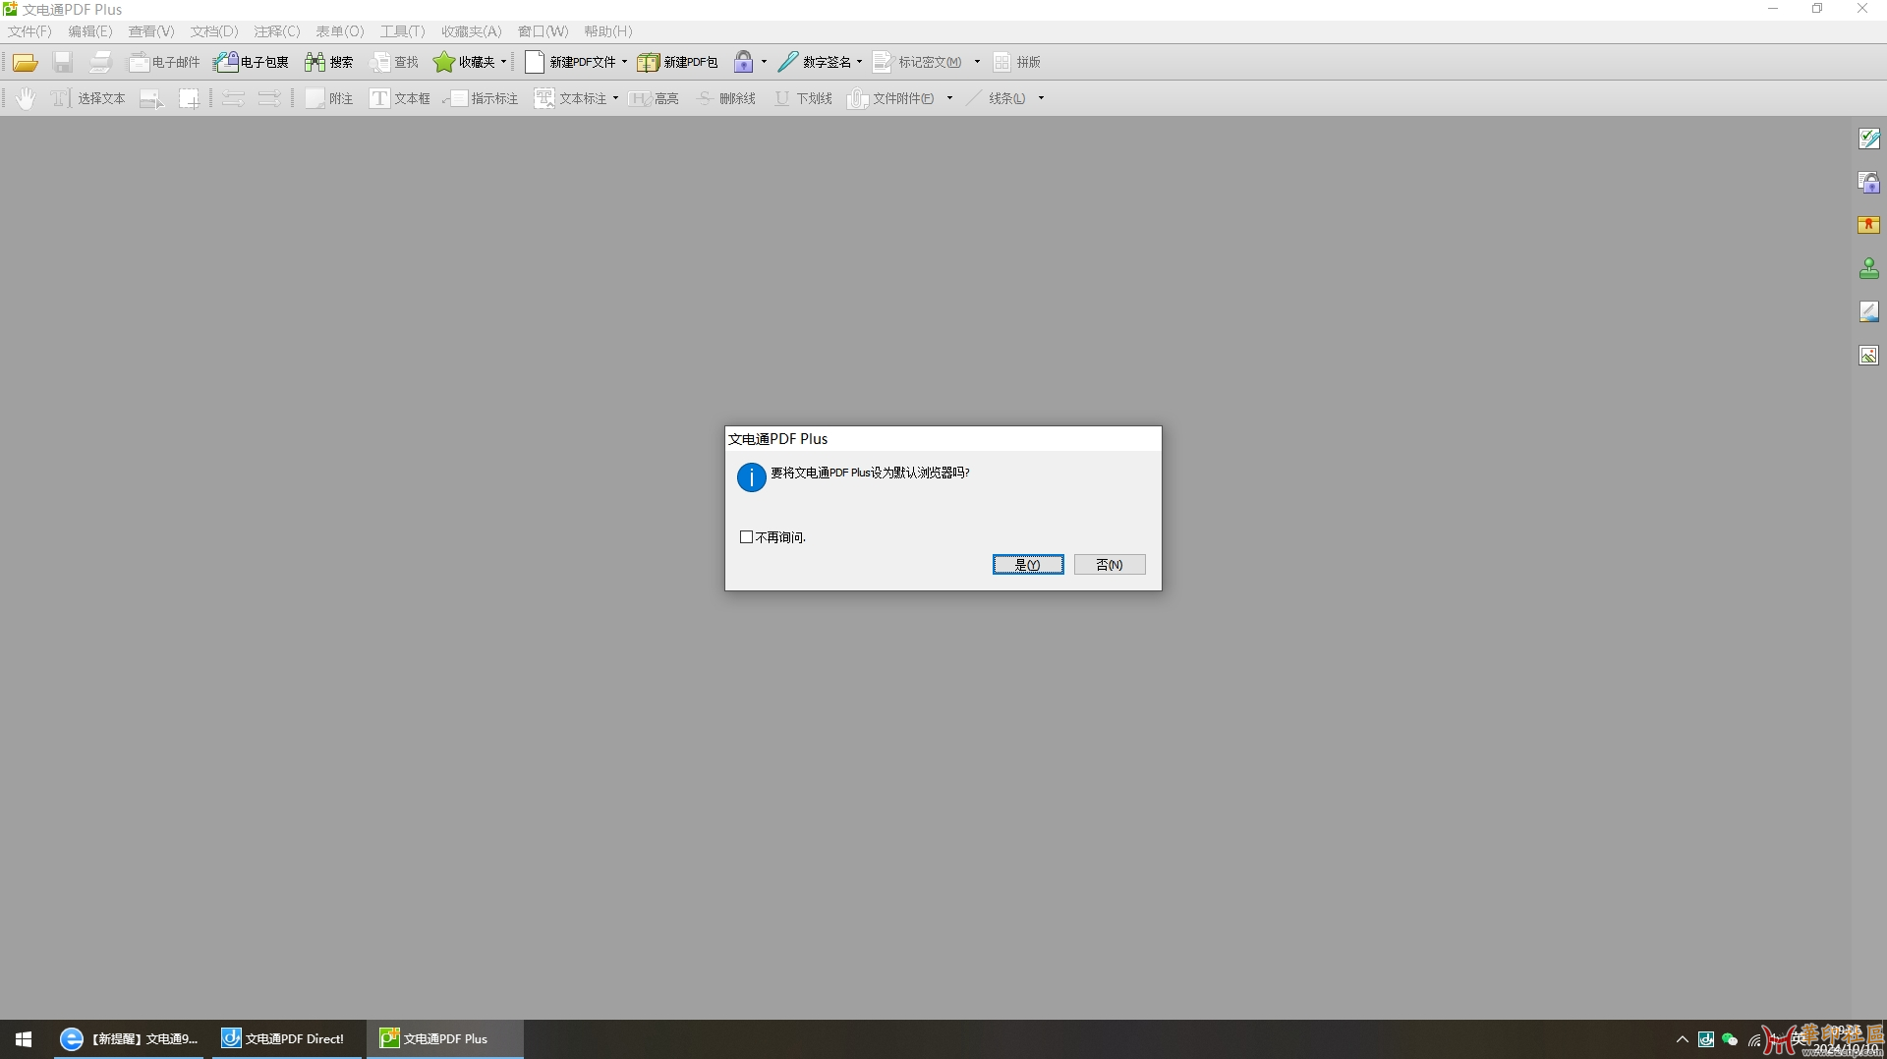Click the 数字签名 pen icon

click(788, 63)
